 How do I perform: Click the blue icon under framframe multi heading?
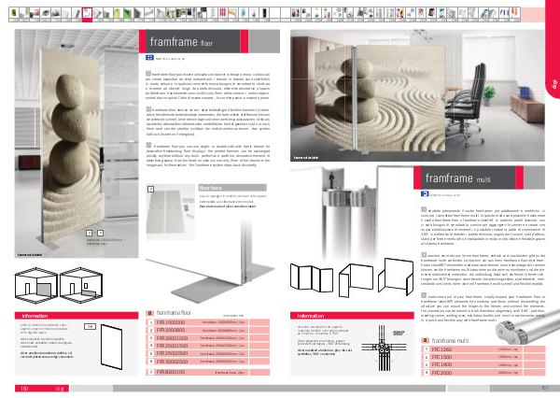click(x=425, y=193)
